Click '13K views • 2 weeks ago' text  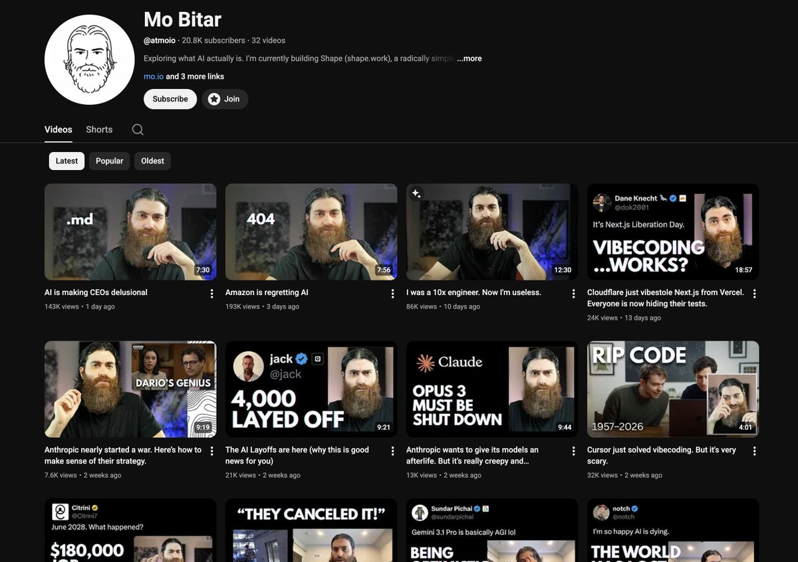pos(444,476)
